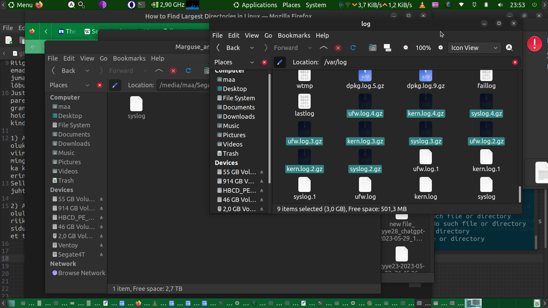Reload the /var/log folder view
This screenshot has height=308, width=548.
tap(353, 48)
